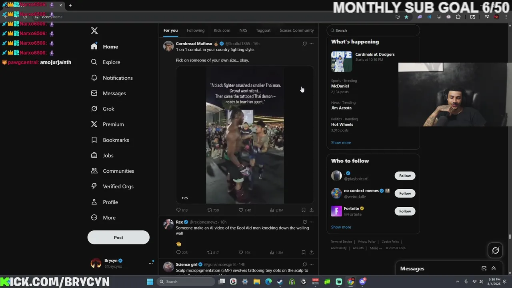This screenshot has width=512, height=288.
Task: Open the Jobs page
Action: click(x=102, y=155)
